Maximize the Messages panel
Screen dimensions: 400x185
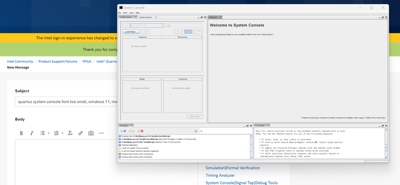250,126
